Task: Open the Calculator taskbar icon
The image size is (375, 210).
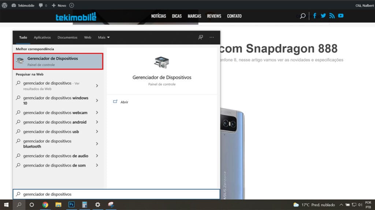Action: pyautogui.click(x=85, y=205)
